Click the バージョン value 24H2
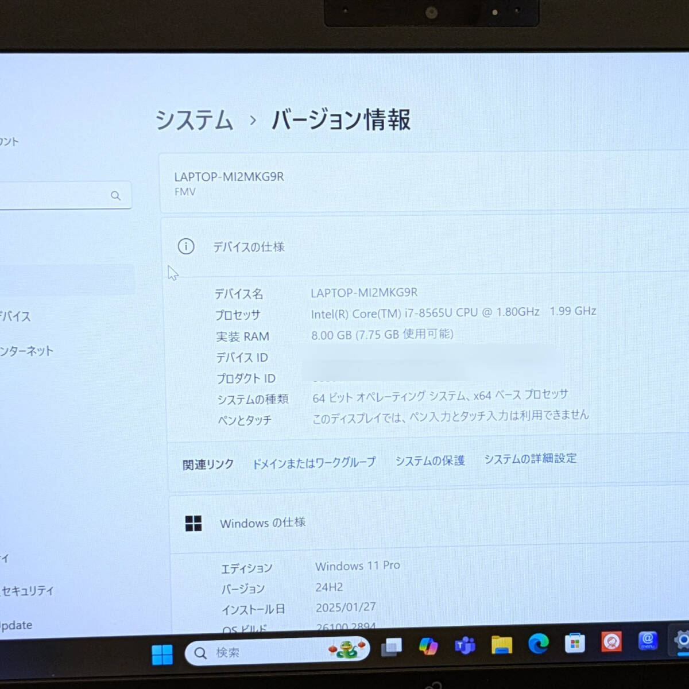 (329, 587)
